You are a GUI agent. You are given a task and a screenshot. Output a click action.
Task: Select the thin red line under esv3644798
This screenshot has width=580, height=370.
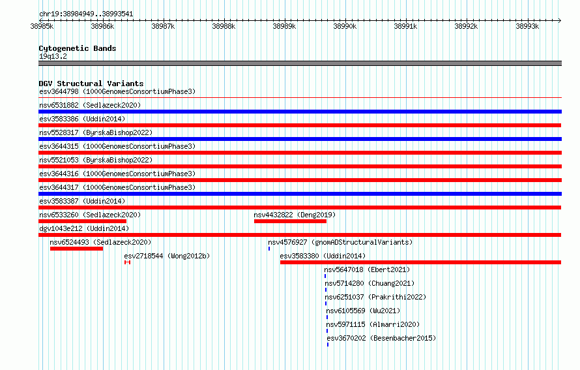click(300, 98)
